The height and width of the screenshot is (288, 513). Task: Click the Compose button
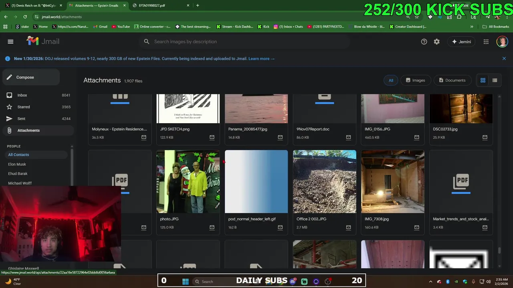point(31,77)
